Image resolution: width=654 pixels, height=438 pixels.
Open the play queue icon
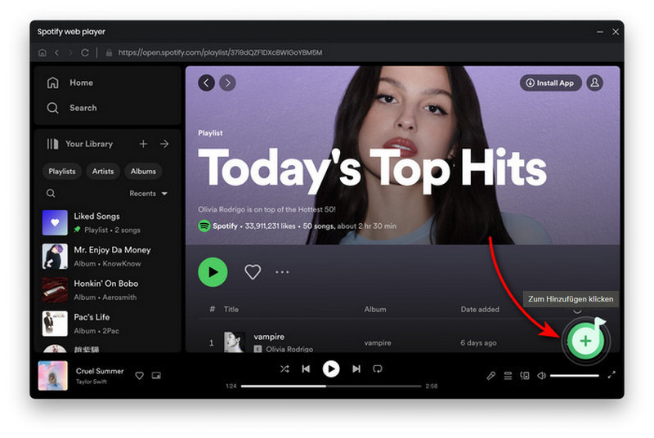(508, 376)
